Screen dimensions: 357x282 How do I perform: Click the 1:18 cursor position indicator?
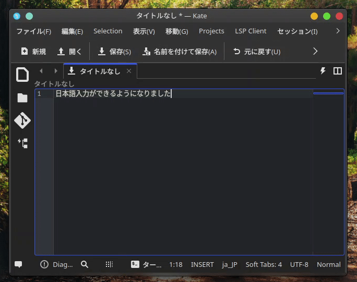click(x=176, y=264)
